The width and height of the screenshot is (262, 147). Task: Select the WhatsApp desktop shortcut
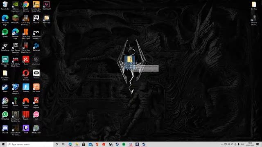click(x=5, y=116)
